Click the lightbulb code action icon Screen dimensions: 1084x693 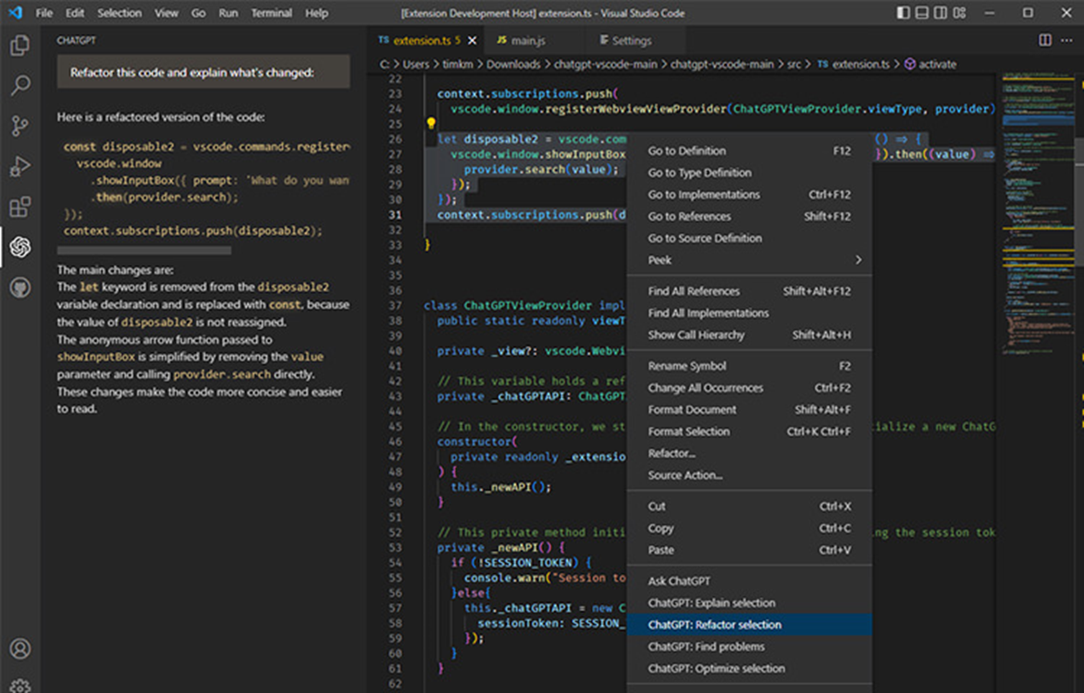(x=430, y=124)
